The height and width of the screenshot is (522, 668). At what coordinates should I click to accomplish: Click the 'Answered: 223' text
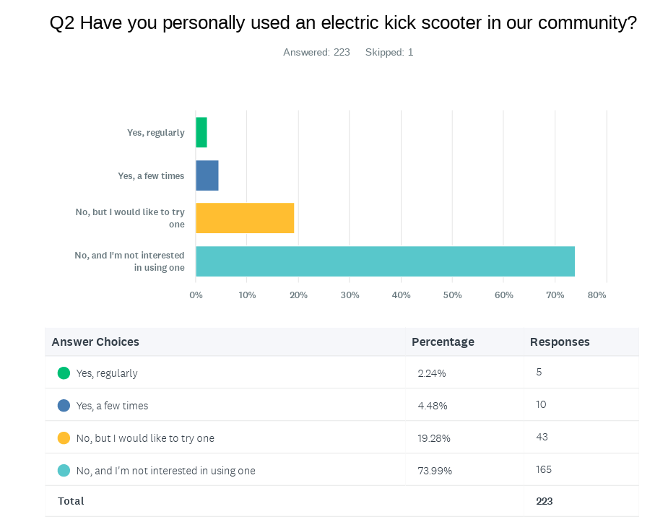click(x=316, y=52)
